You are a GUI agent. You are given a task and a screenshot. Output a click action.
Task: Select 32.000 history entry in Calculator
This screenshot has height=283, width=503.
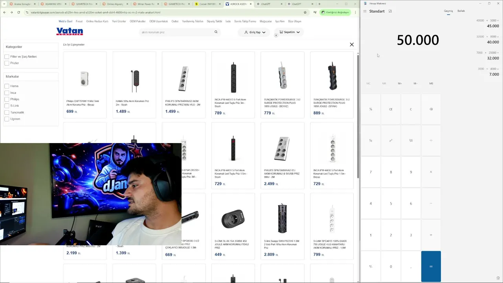(487, 55)
